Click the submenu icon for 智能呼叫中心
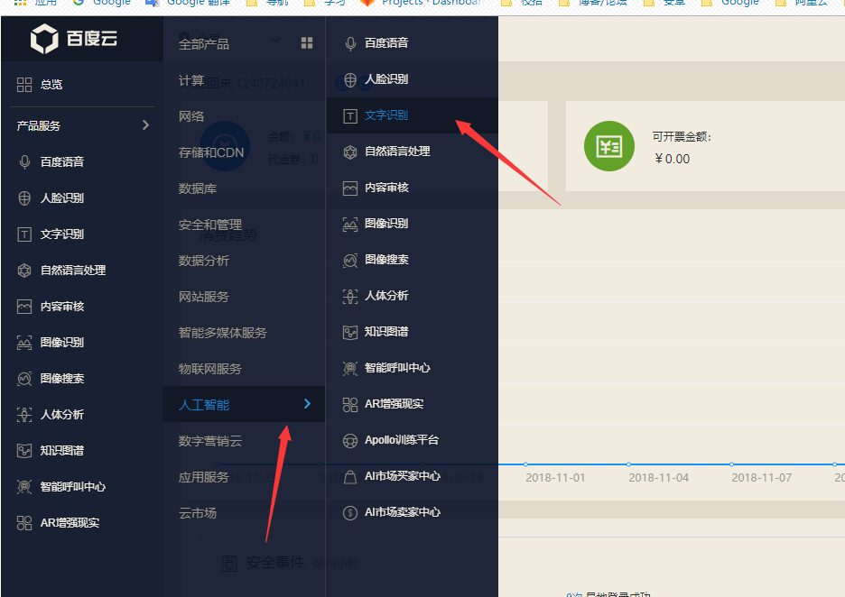 (x=350, y=368)
